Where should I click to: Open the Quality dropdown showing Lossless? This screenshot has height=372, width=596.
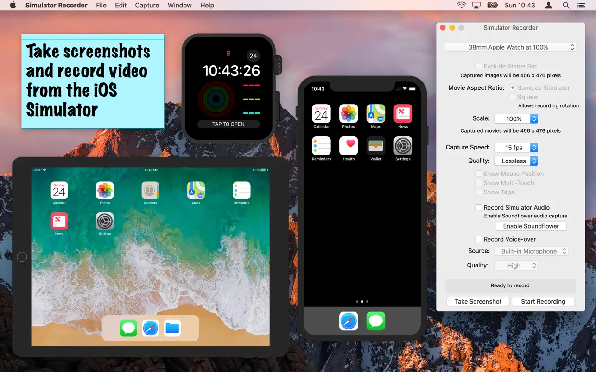tap(516, 161)
